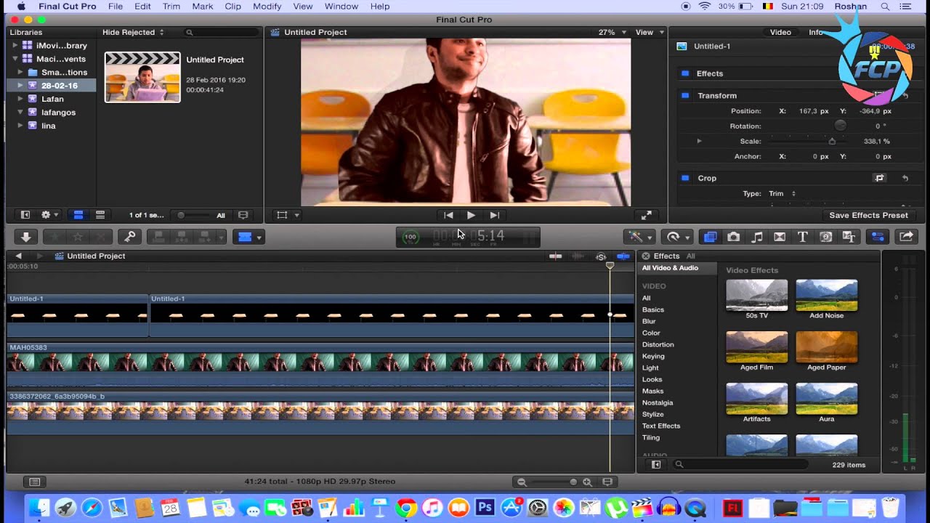930x523 pixels.
Task: Open clip appearance options in timeline
Action: [608, 482]
